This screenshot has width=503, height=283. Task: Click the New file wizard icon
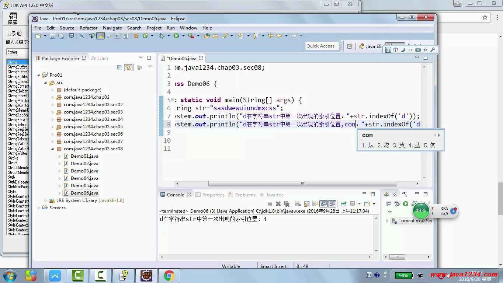(38, 36)
